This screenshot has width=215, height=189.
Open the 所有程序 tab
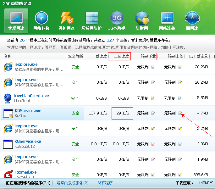pos(105,183)
